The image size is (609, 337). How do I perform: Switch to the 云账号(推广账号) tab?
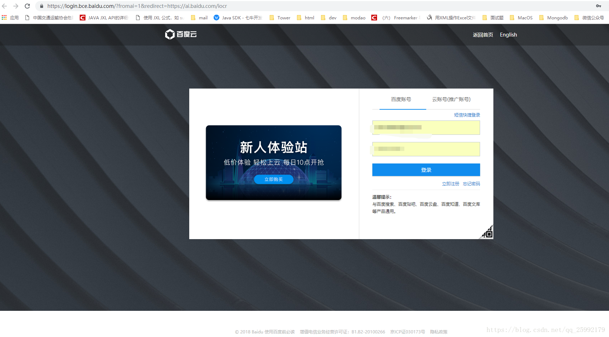pyautogui.click(x=451, y=99)
